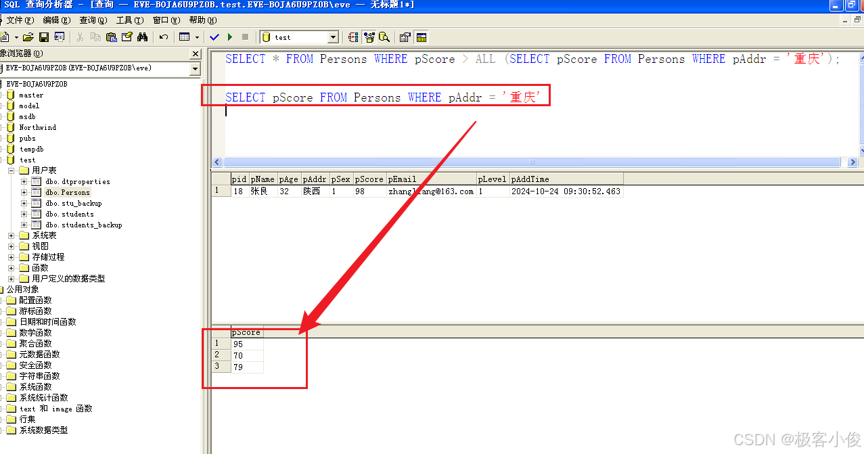Viewport: 864px width, 454px height.
Task: Click the Open file folder icon
Action: tap(28, 37)
